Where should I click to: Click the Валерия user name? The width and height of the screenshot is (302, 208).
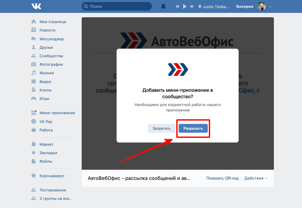245,6
